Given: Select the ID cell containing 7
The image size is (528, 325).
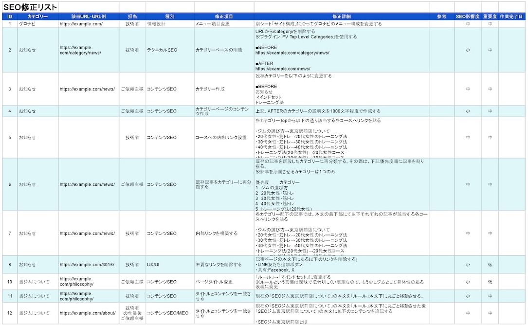Looking at the screenshot, I should pos(10,234).
